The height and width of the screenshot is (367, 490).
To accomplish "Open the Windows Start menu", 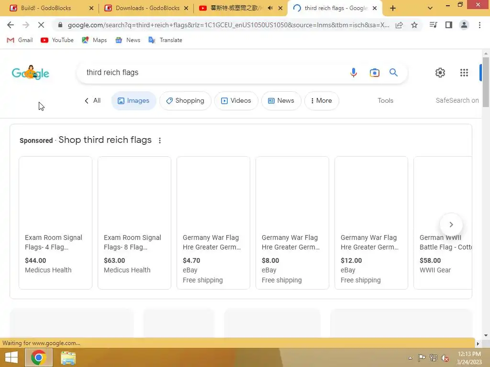I will pyautogui.click(x=11, y=357).
